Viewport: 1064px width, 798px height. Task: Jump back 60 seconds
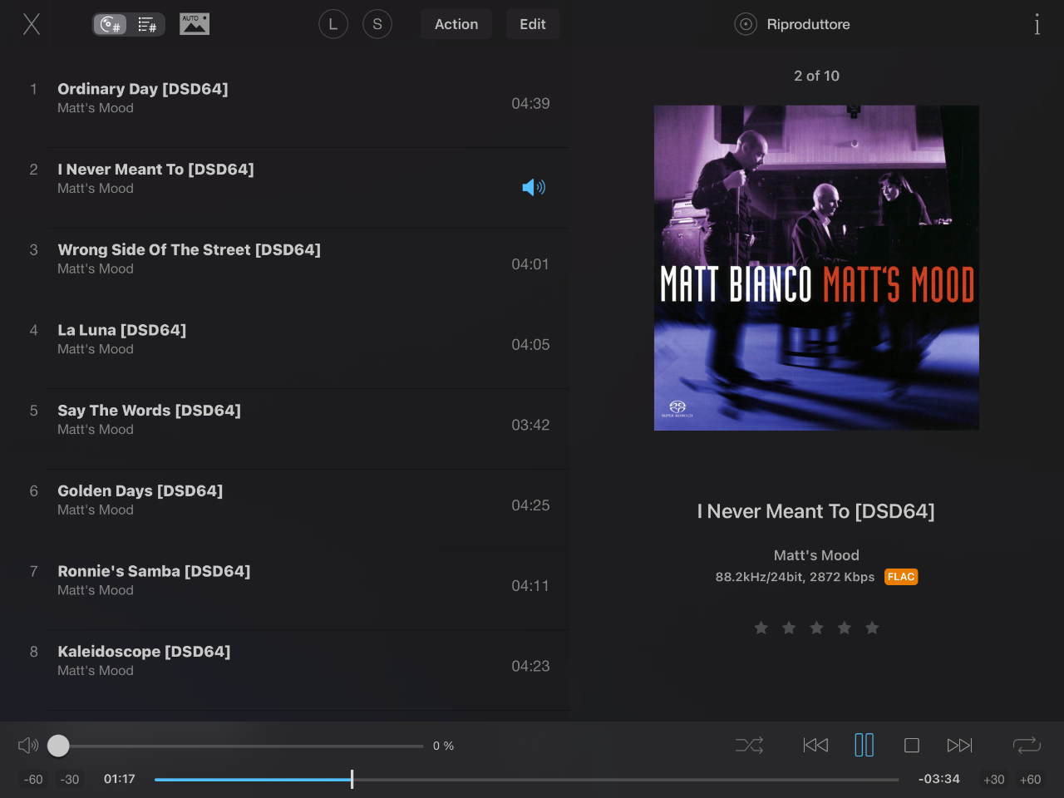pos(33,780)
